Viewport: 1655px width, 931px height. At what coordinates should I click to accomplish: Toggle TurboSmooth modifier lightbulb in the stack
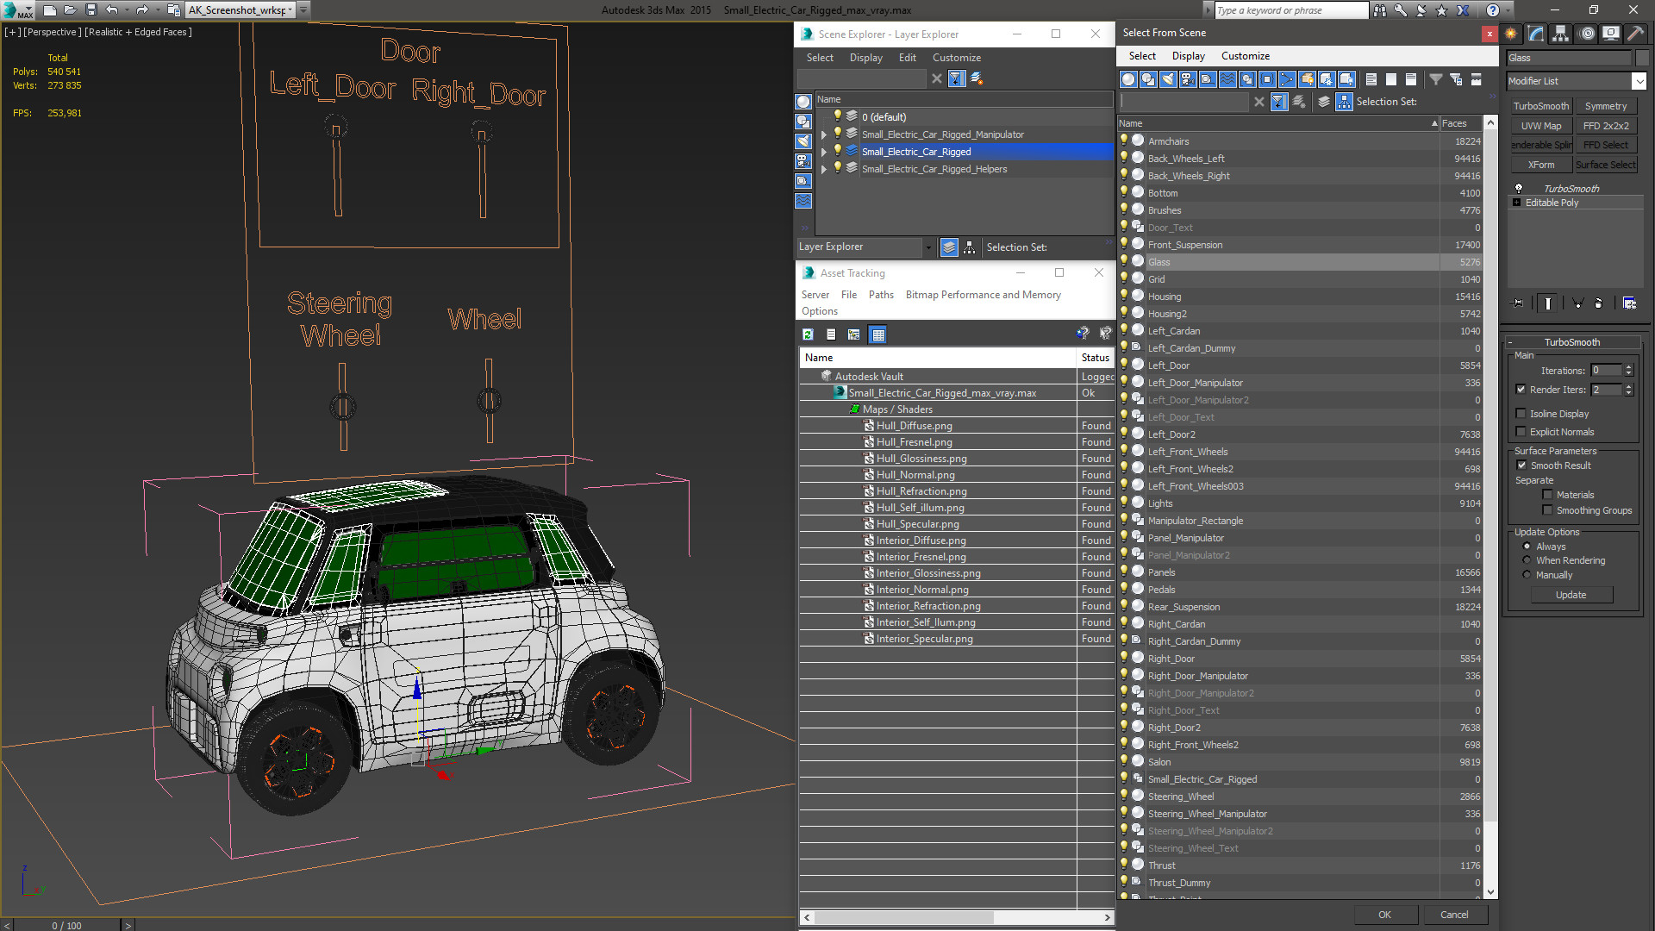pyautogui.click(x=1519, y=188)
